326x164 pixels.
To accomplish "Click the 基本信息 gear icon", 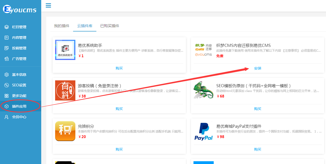I will coord(7,75).
